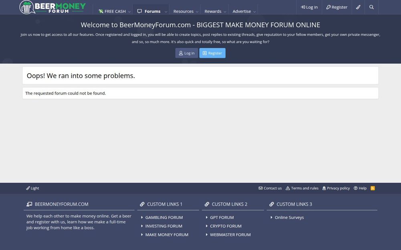Click the brush style chooser icon in header
This screenshot has width=401, height=250.
358,7
